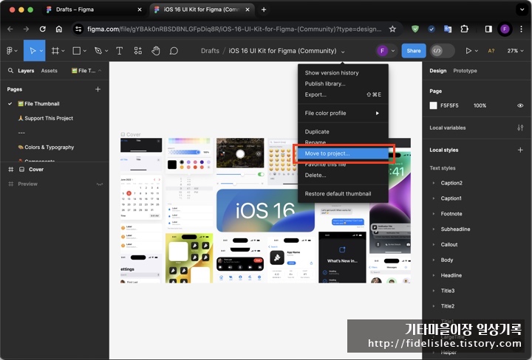Select the Comment tool
The height and width of the screenshot is (360, 532).
coord(174,51)
